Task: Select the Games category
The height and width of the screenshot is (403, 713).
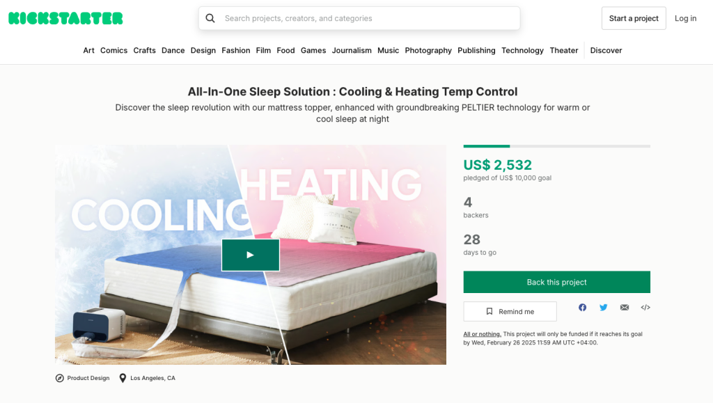Action: tap(313, 50)
